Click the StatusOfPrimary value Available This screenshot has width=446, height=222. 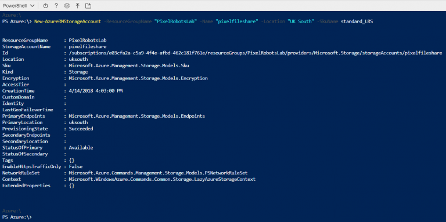81,148
